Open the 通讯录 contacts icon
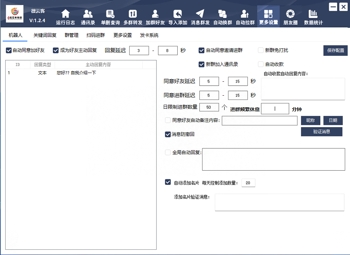This screenshot has width=350, height=255. (x=88, y=14)
